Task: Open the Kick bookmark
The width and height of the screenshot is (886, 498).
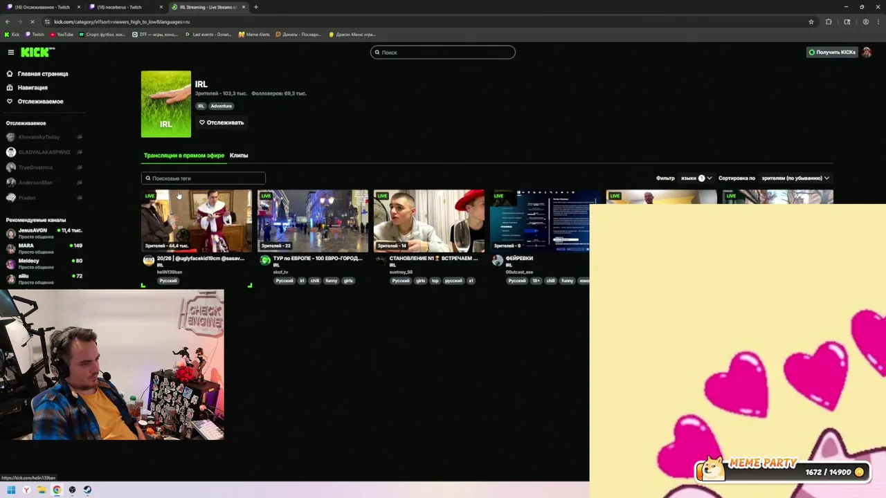Action: point(12,34)
